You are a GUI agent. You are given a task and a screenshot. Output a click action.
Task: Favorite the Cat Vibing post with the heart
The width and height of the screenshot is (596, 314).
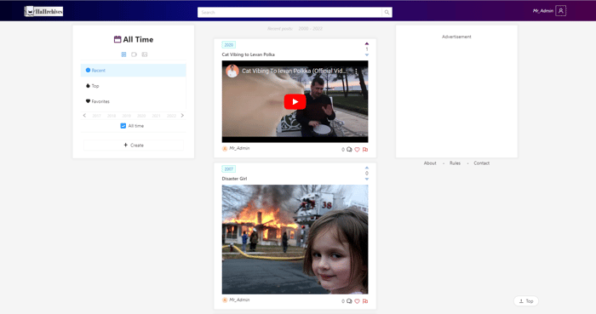(x=357, y=150)
